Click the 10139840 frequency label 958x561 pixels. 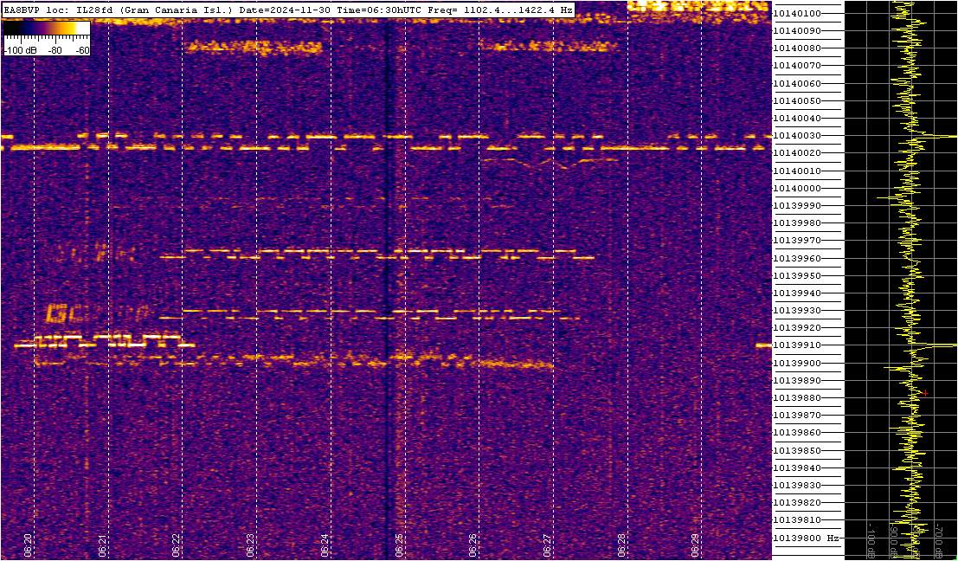point(797,467)
